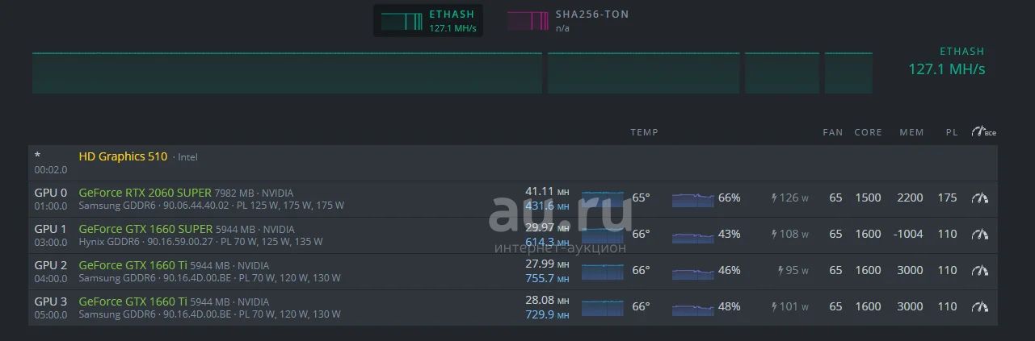Click GPU 0 temperature sparkline graph
The image size is (1035, 341).
pyautogui.click(x=603, y=198)
